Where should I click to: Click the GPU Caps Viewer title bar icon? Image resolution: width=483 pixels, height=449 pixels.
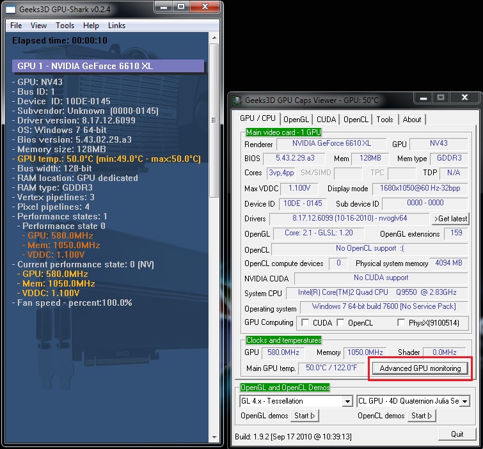(237, 100)
